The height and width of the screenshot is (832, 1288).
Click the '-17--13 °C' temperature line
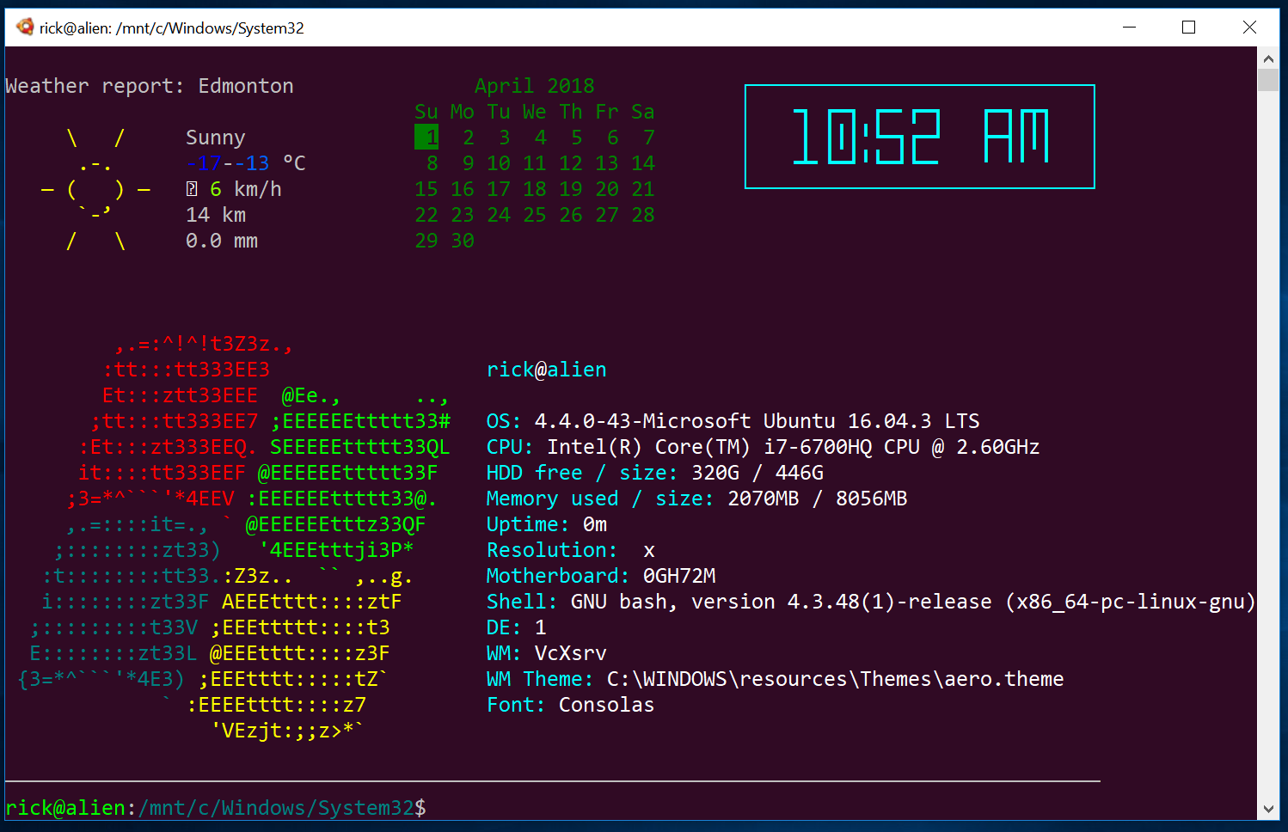pyautogui.click(x=246, y=163)
